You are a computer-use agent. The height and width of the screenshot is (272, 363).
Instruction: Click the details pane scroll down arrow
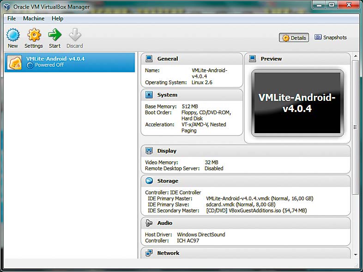click(356, 255)
